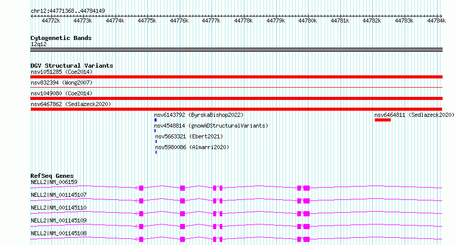Image resolution: width=457 pixels, height=245 pixels.
Task: Open transcript NELL2|NM_001145108 label
Action: click(59, 233)
